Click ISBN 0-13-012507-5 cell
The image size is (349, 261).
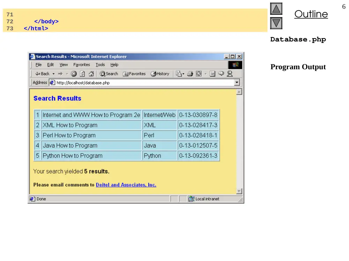coord(198,145)
